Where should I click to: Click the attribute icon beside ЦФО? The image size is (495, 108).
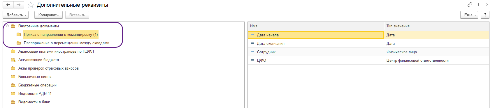(252, 60)
